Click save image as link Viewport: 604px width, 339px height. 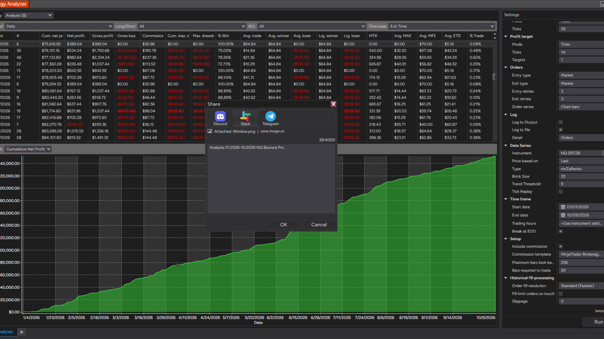click(x=272, y=131)
